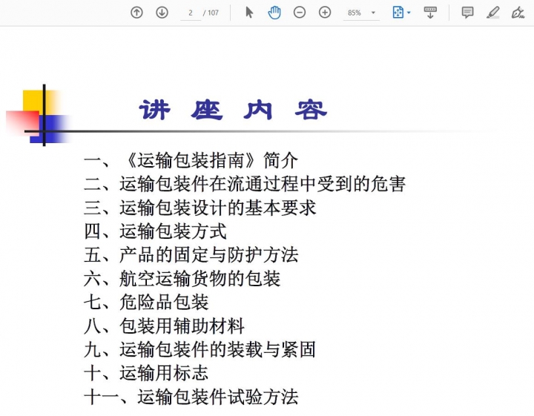Click the scrolling mode keyboard icon
534x416 pixels.
[430, 13]
